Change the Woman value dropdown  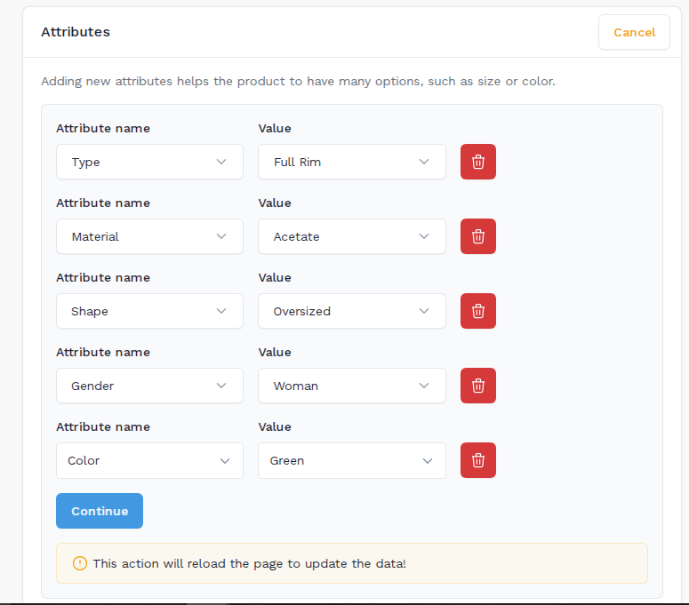coord(351,386)
